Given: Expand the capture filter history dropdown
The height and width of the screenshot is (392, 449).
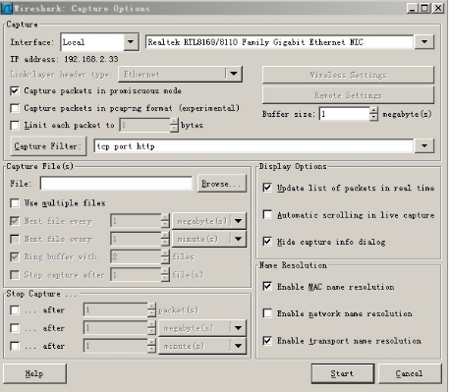Looking at the screenshot, I should coord(424,145).
